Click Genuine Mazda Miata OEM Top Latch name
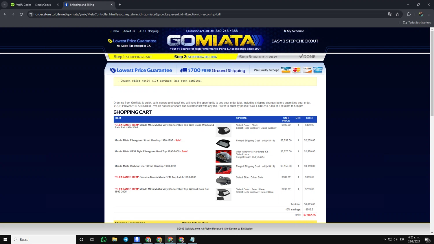The image size is (434, 244). tap(168, 177)
